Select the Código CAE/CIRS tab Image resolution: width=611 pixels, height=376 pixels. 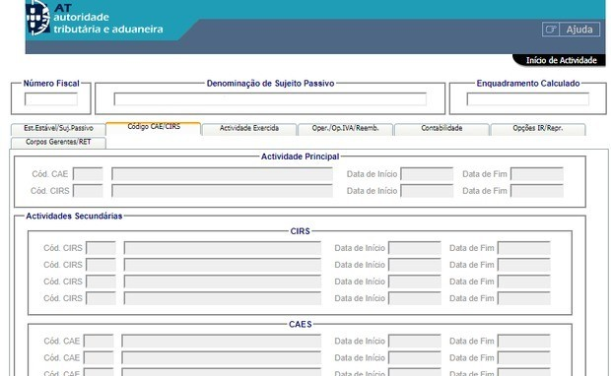click(154, 127)
